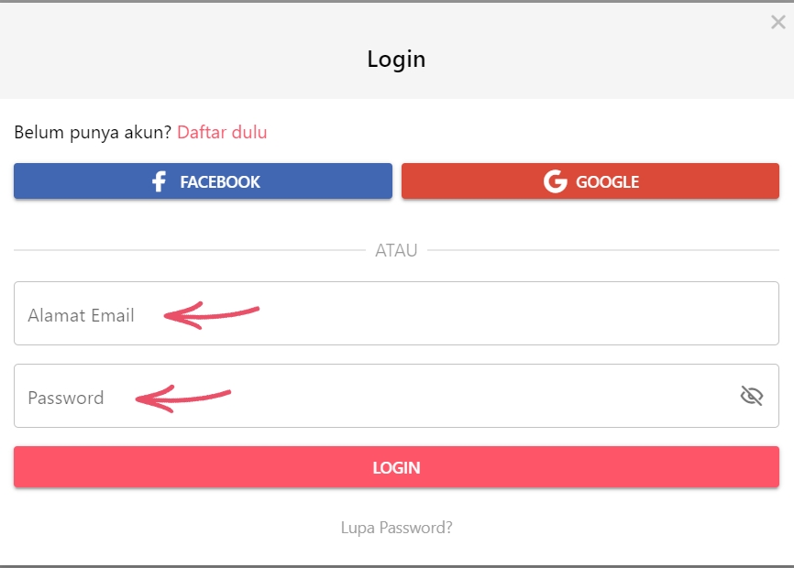Click the divider line right of ATAU

(x=605, y=250)
